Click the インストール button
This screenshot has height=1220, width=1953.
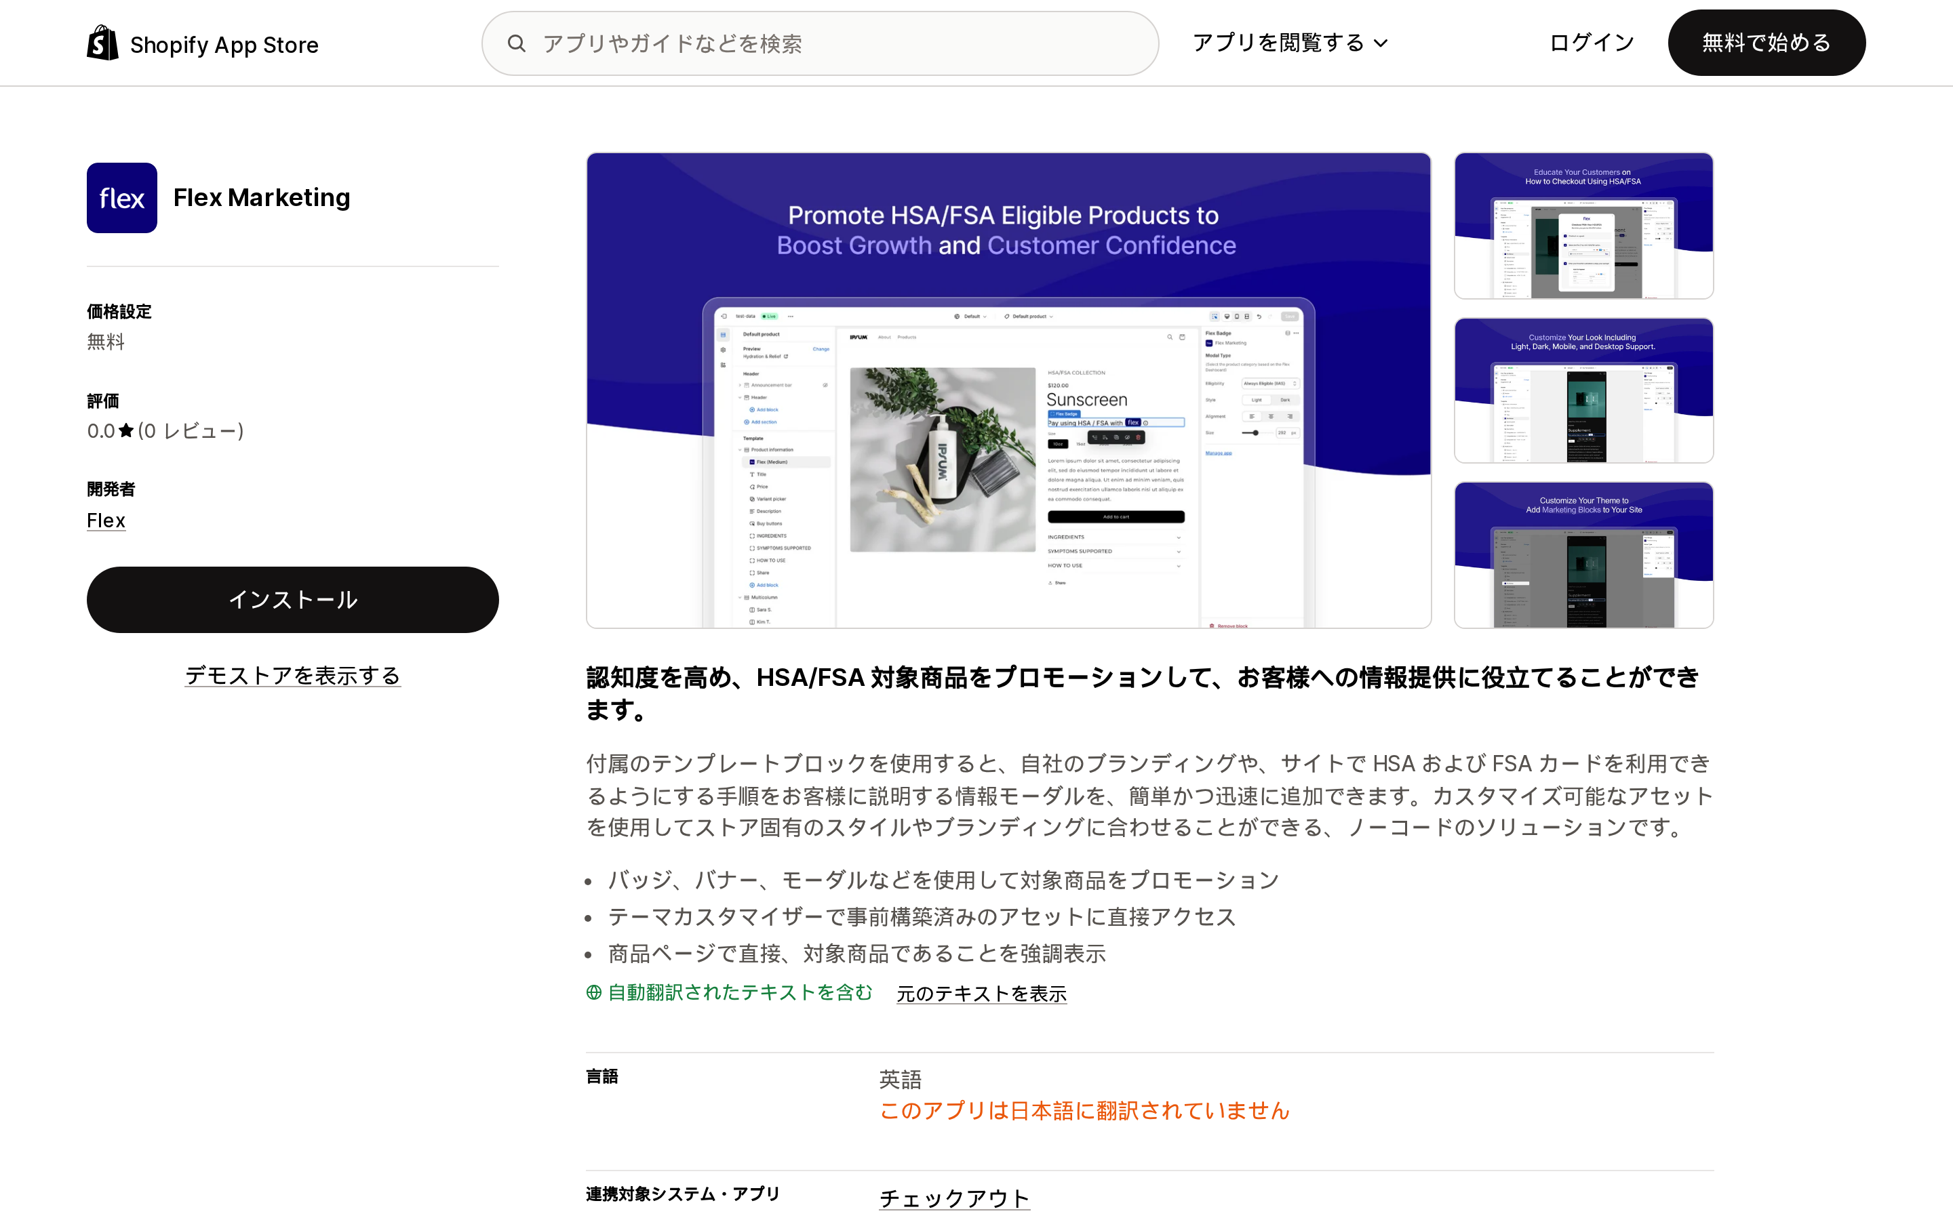[292, 600]
